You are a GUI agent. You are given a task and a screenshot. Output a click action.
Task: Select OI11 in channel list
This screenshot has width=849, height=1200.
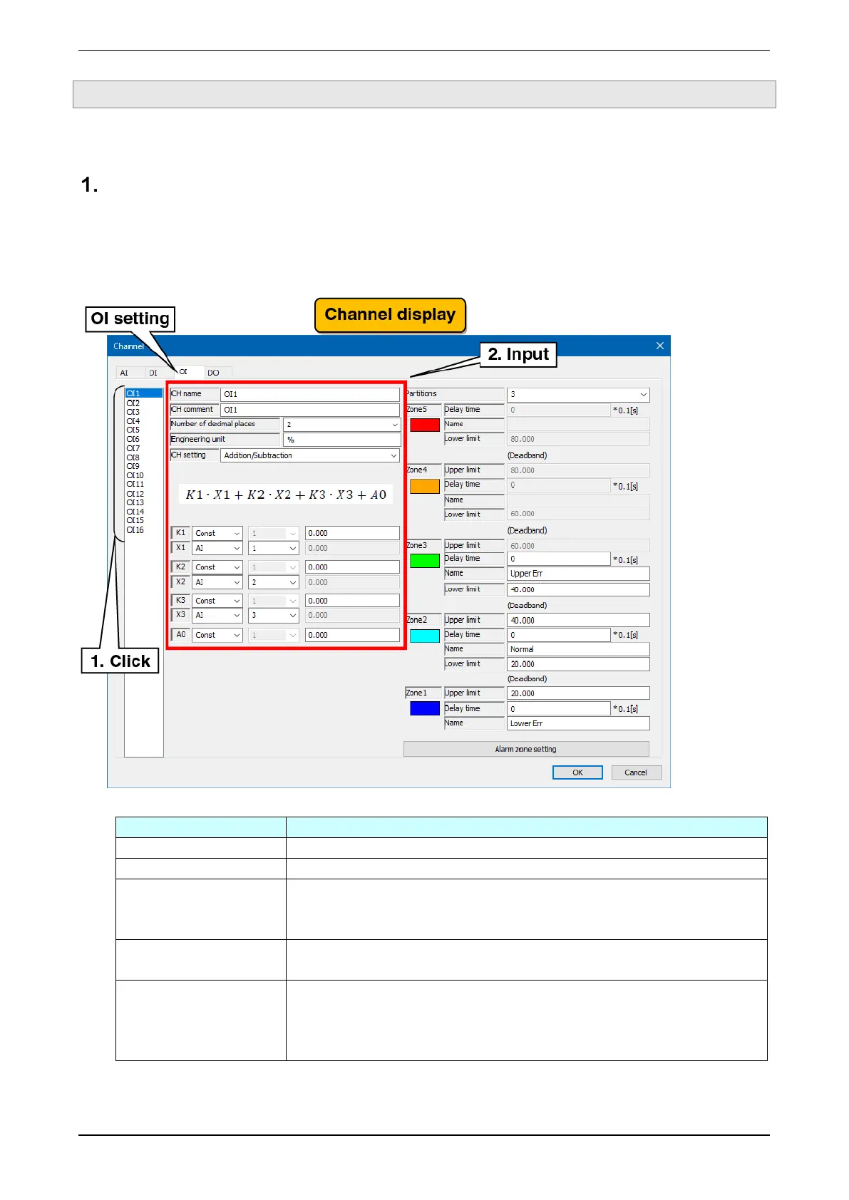point(143,484)
